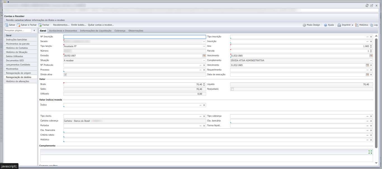382x169 pixels.
Task: Clear the Nº Protocolo field
Action: click(x=204, y=65)
